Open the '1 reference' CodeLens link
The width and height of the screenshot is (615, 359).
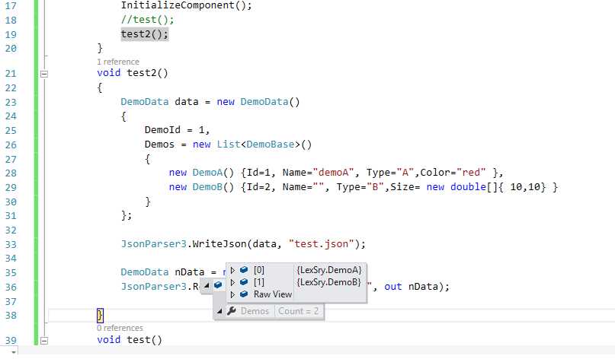[118, 62]
